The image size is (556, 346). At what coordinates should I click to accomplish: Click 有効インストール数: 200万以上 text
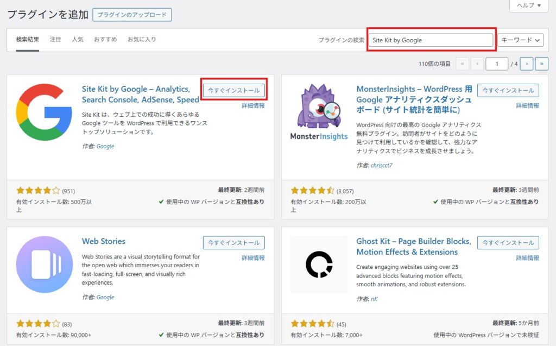(328, 206)
